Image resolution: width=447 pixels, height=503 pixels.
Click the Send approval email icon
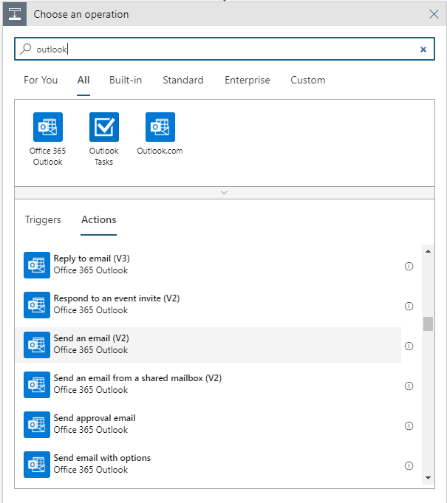click(37, 425)
